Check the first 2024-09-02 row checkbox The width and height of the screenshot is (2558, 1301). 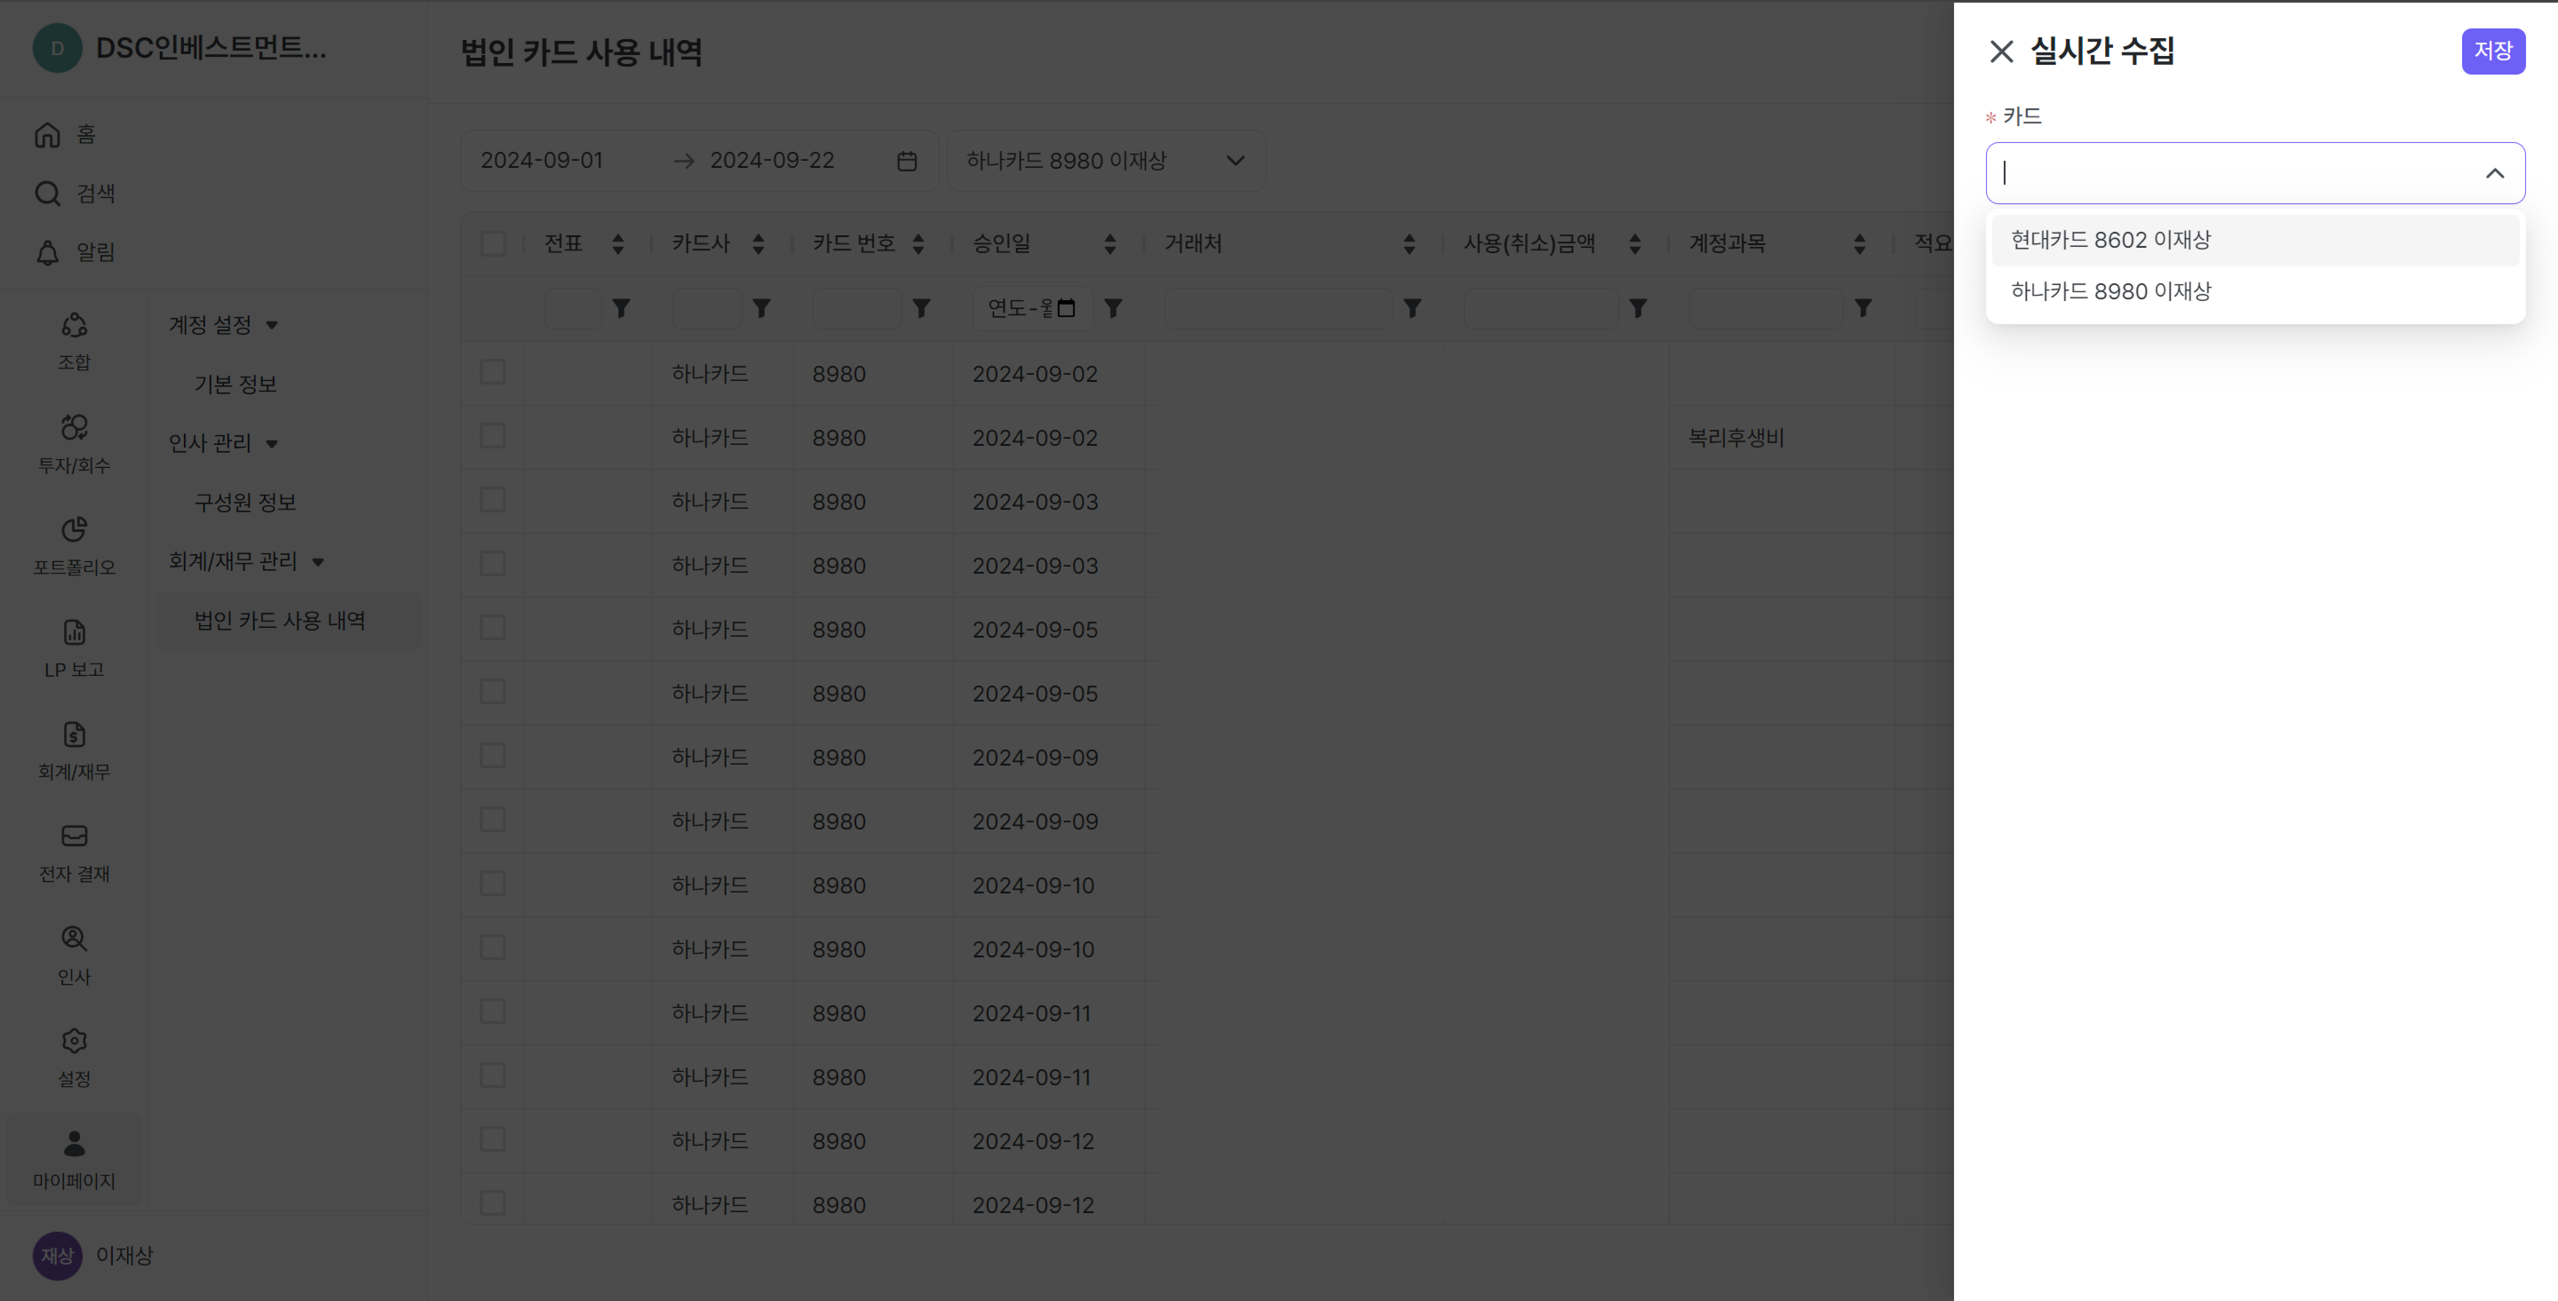pyautogui.click(x=493, y=373)
